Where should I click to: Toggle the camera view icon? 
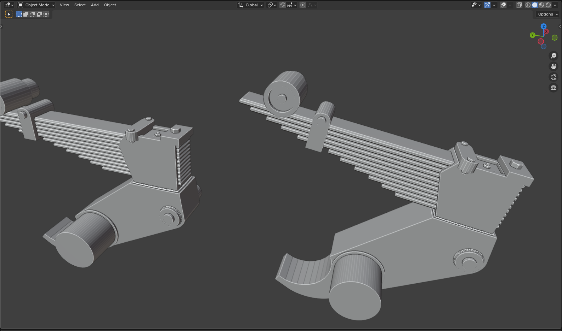click(x=553, y=77)
